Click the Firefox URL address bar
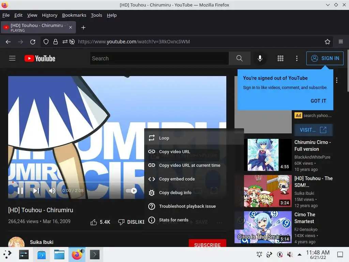Viewport: 349px width, 262px height. click(x=187, y=42)
